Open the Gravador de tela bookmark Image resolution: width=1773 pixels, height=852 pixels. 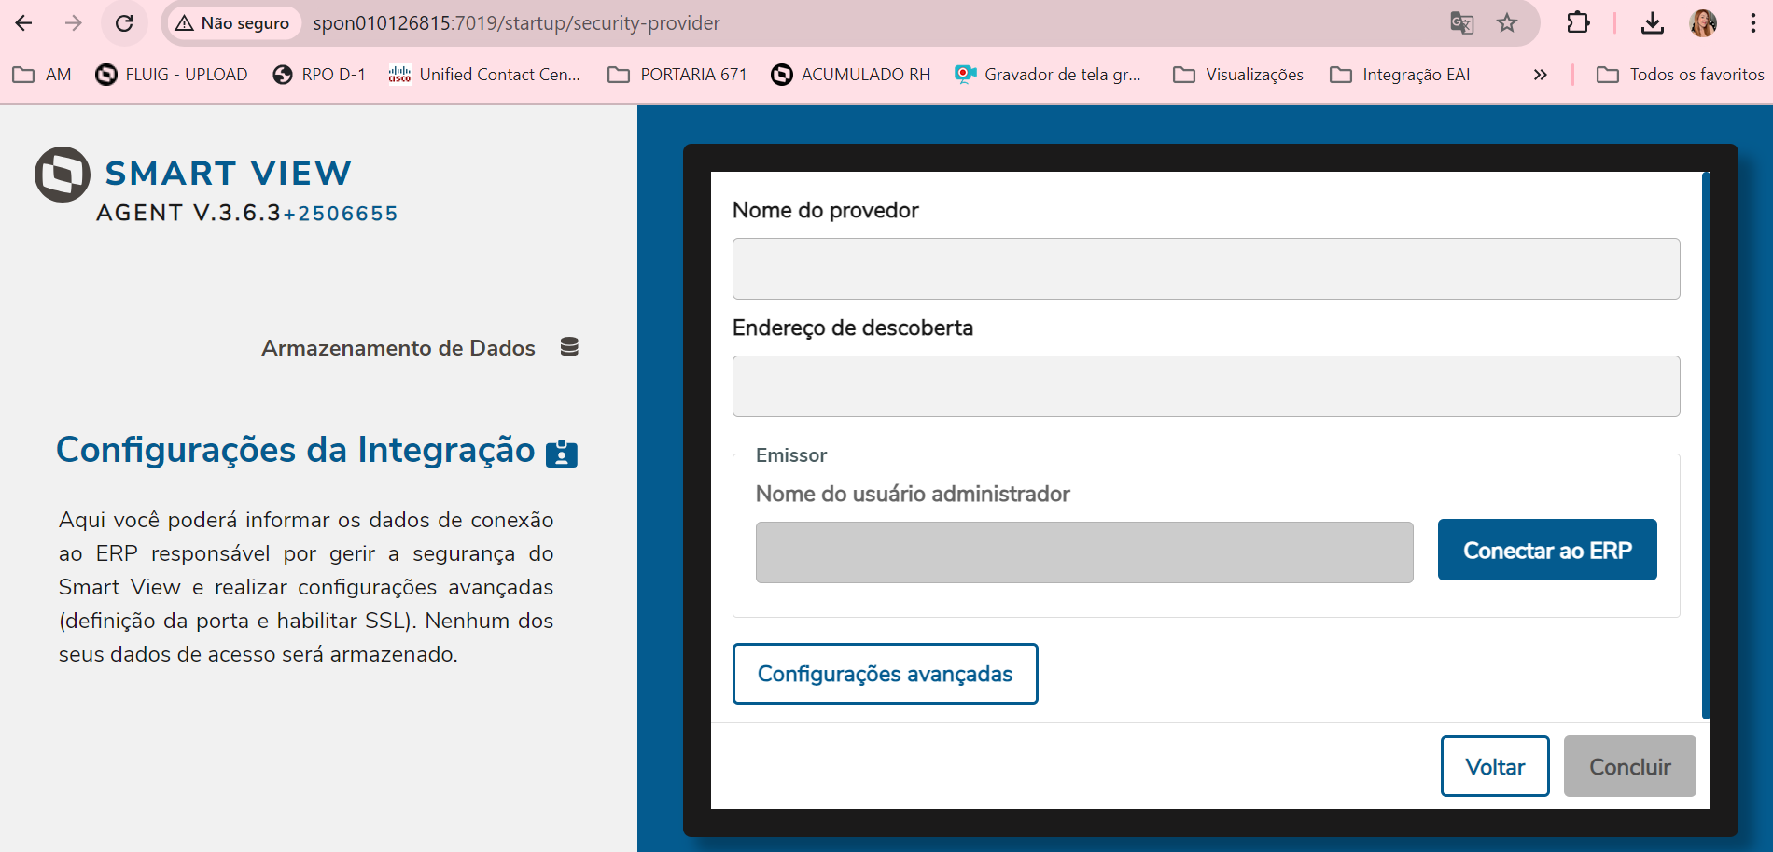(x=1048, y=75)
